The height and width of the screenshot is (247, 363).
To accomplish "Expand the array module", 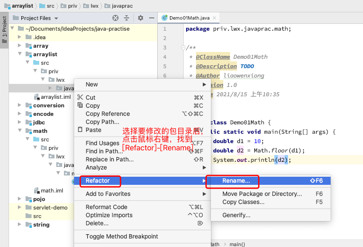I will (x=20, y=46).
